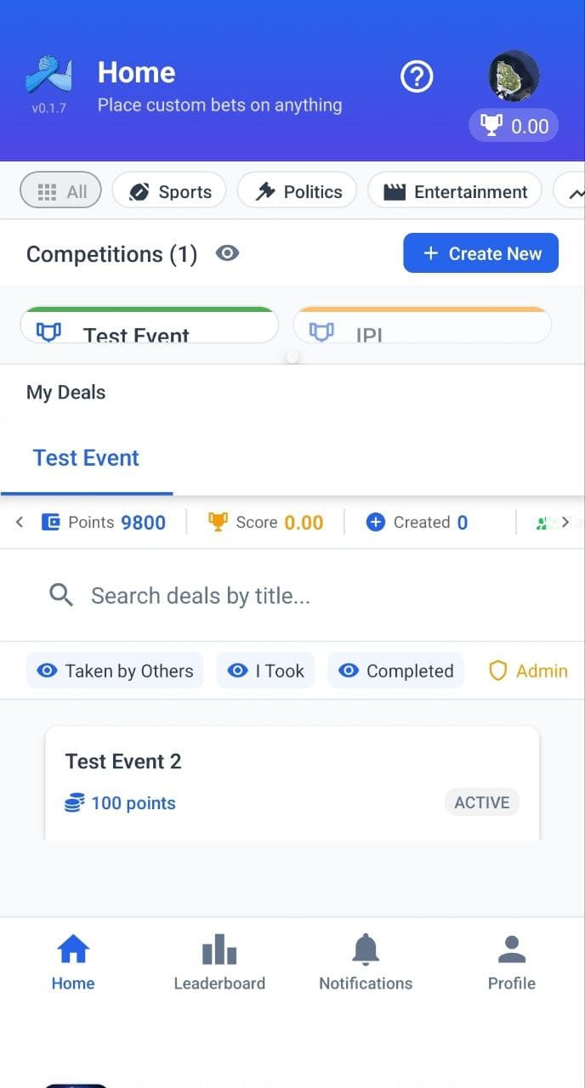Open Leaderboard via bar chart icon

[219, 948]
